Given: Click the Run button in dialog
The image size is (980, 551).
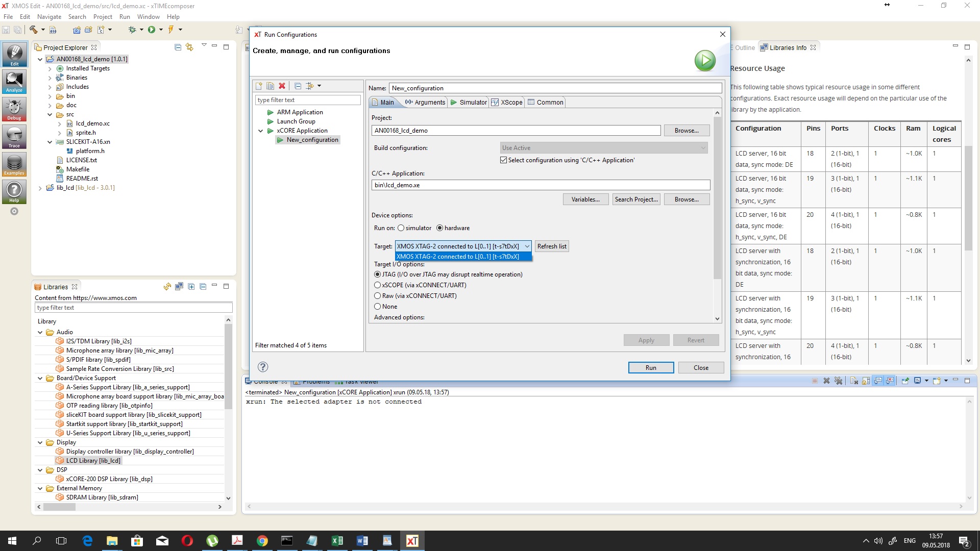Looking at the screenshot, I should tap(651, 367).
